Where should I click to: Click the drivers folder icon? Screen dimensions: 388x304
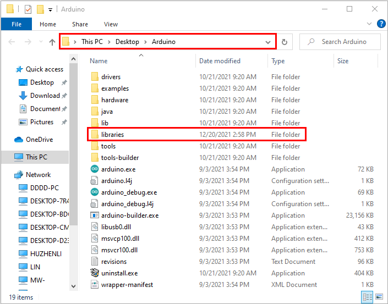[x=95, y=76]
